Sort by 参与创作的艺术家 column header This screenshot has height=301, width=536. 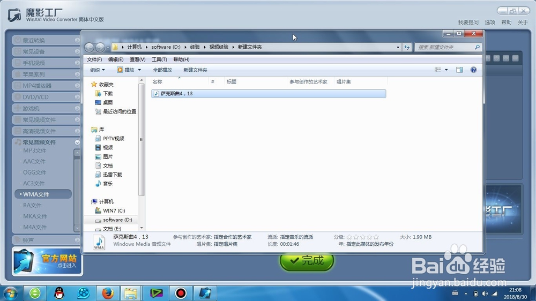click(x=308, y=81)
